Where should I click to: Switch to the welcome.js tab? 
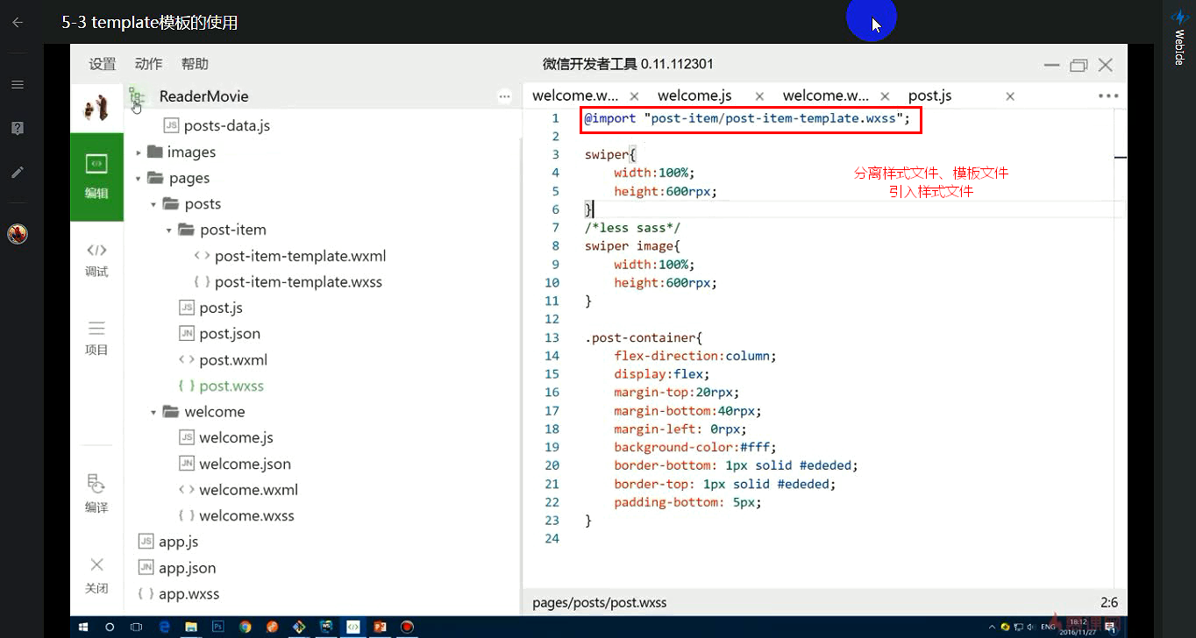click(x=694, y=96)
